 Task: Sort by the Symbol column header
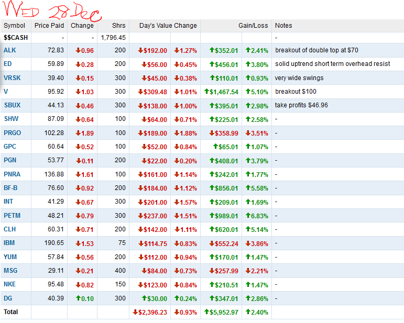click(15, 26)
